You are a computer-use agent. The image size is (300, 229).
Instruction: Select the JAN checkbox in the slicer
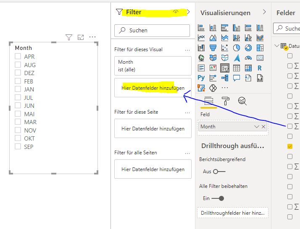[18, 89]
